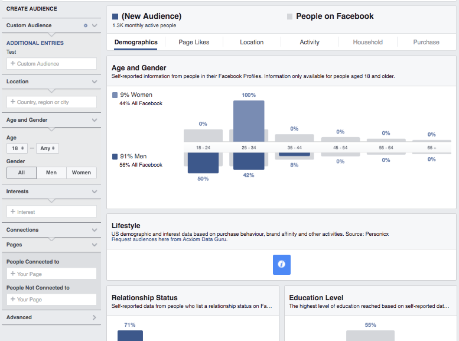Open the Page Likes tab
This screenshot has width=459, height=341.
(x=194, y=42)
